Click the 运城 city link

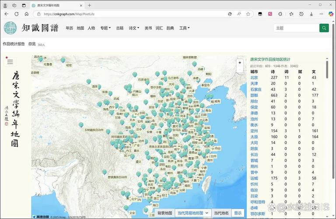[254, 178]
